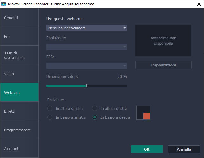Open the "Nessuna videocamera" webcam dropdown
This screenshot has height=158, width=204.
(86, 28)
